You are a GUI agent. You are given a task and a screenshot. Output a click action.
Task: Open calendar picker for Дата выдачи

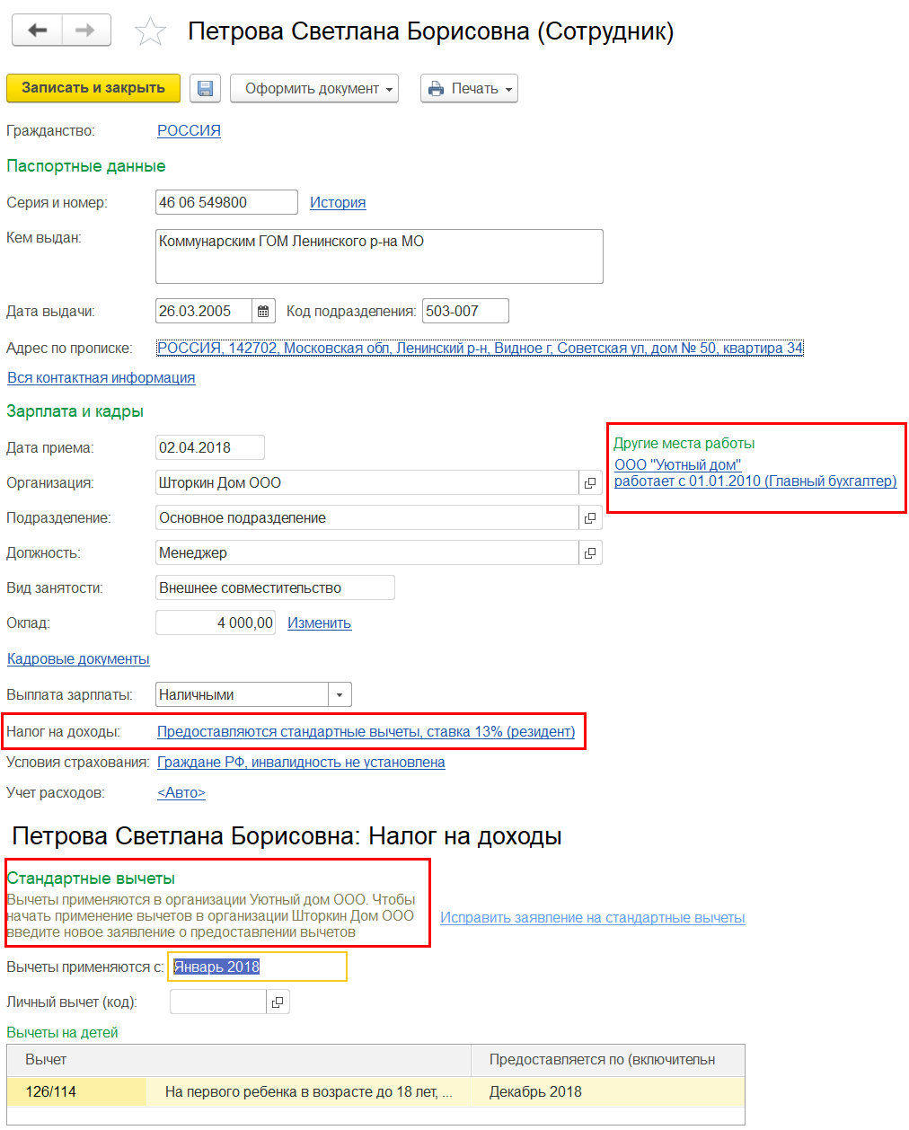263,311
